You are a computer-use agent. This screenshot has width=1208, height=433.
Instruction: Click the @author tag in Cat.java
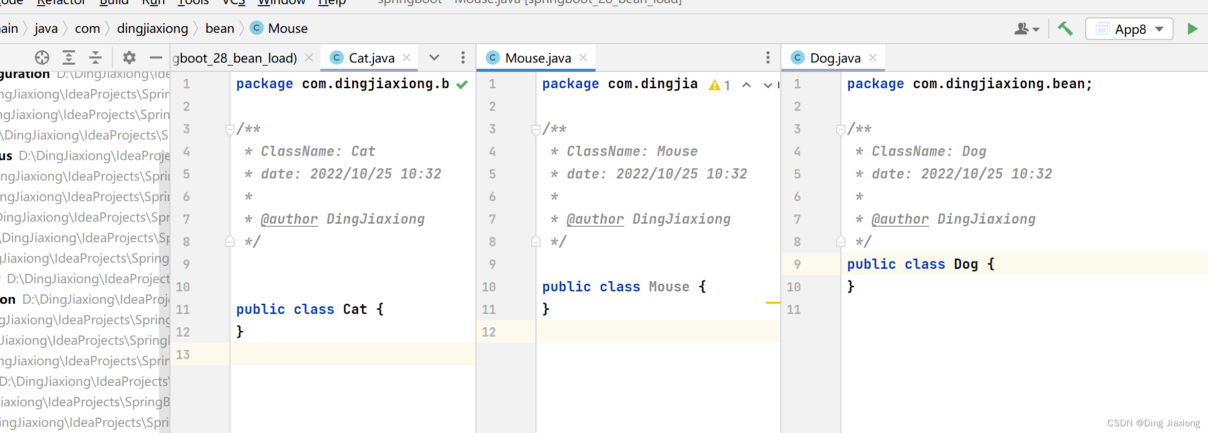(x=289, y=219)
